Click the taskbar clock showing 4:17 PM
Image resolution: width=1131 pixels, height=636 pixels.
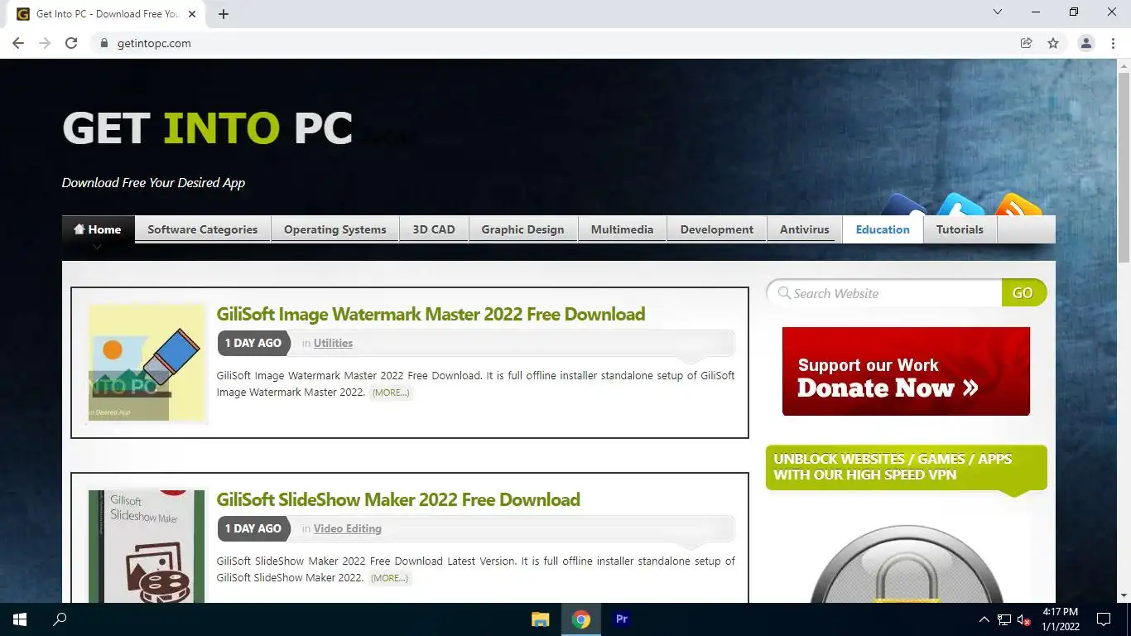click(x=1061, y=619)
